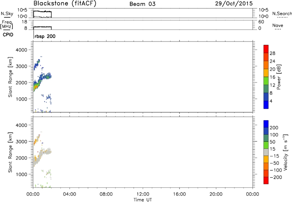Screen dimensions: 292x202
Task: Select the Beam 03 label
Action: point(142,4)
